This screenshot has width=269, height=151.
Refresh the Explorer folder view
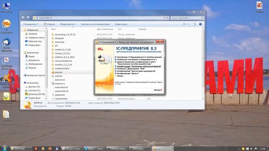(x=167, y=18)
